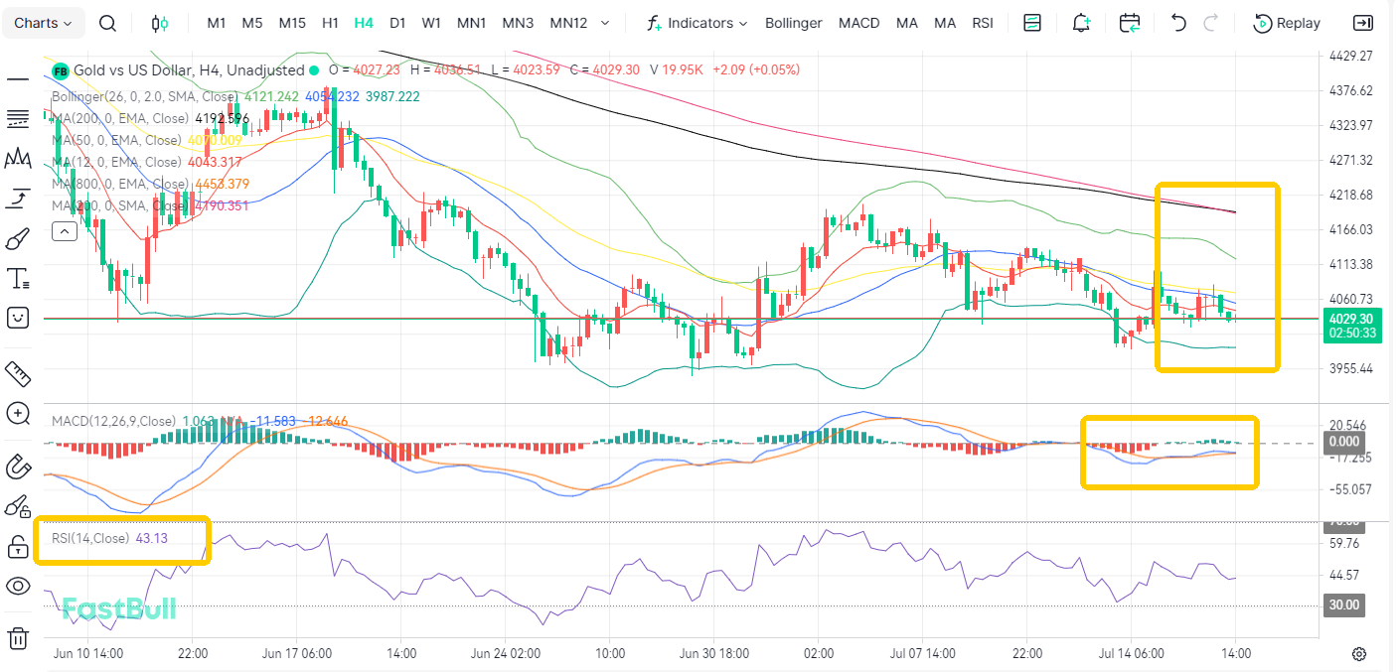Select the H4 timeframe

point(364,23)
